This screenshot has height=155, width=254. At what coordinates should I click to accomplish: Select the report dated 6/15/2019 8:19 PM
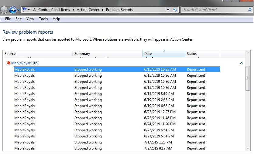(117, 94)
